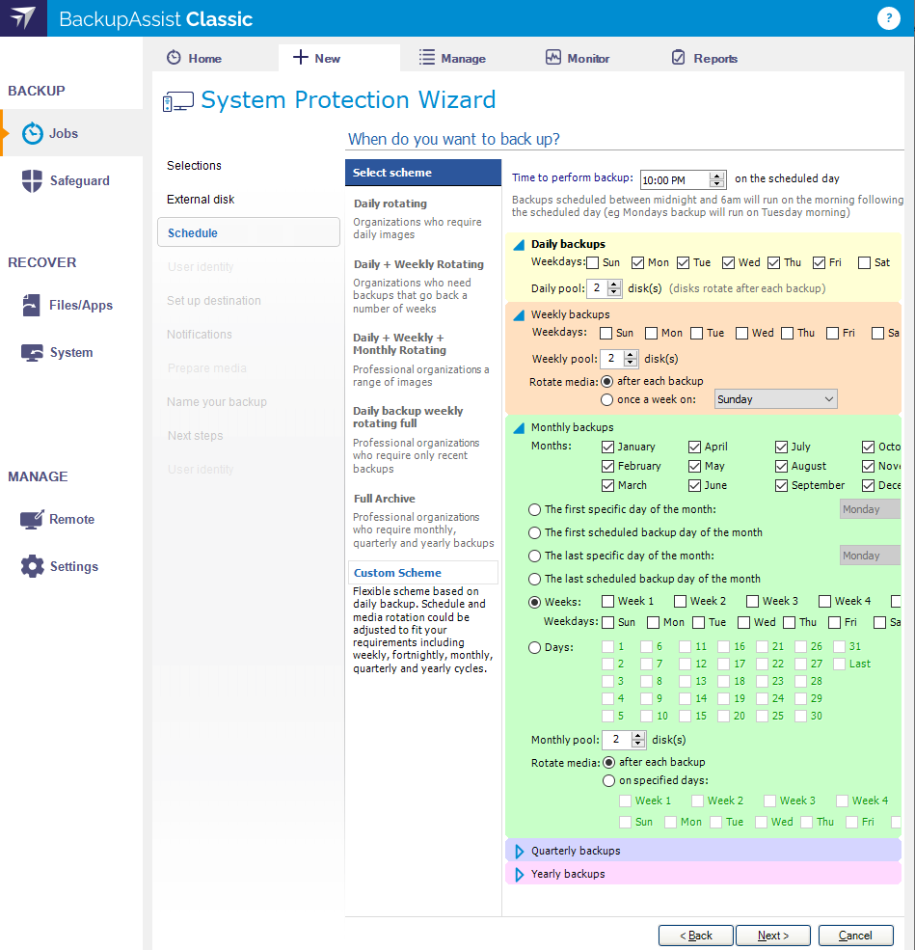Screen dimensions: 915x950
Task: Click the Next button
Action: 772,936
